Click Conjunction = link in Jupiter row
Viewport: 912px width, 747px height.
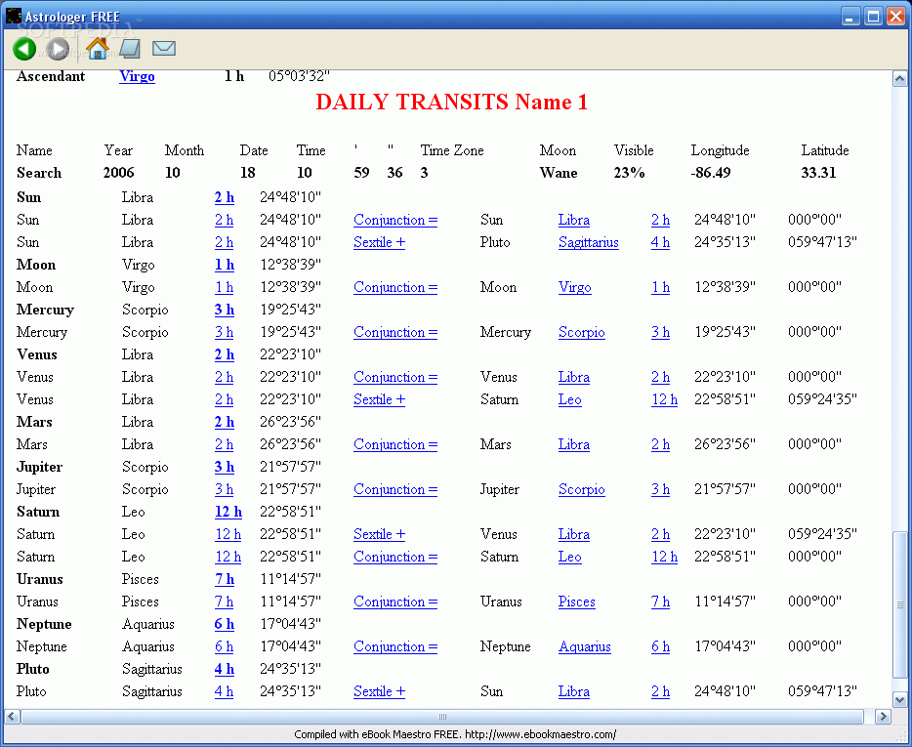click(395, 489)
